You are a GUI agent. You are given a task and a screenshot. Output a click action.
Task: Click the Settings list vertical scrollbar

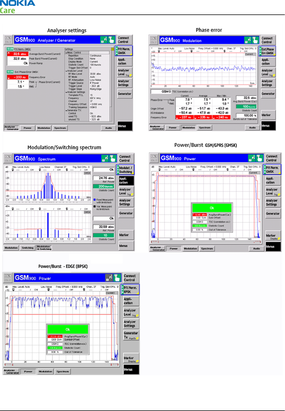[111, 86]
